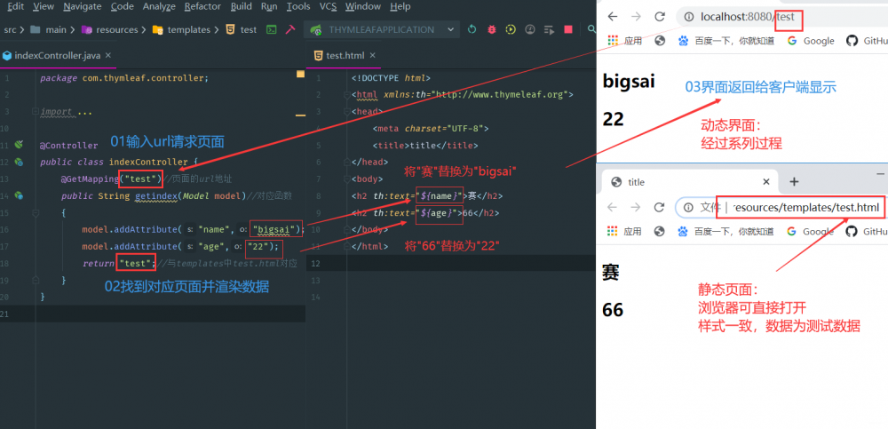Click the Build project hammer icon
Viewport: 888px width, 429px height.
pos(290,29)
